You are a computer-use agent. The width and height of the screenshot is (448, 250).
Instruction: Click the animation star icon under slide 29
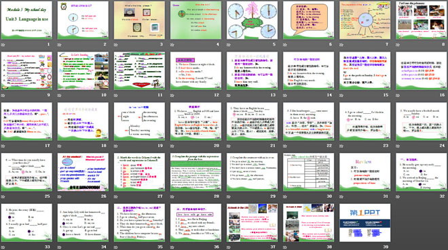(x=229, y=196)
